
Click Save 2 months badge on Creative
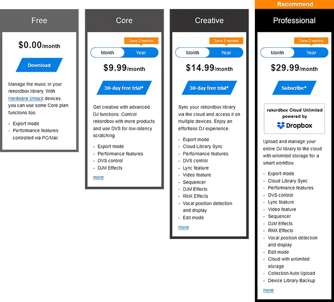pos(226,41)
